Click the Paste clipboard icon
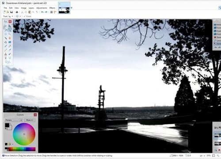Image resolution: width=221 pixels, height=159 pixels. coord(30,12)
